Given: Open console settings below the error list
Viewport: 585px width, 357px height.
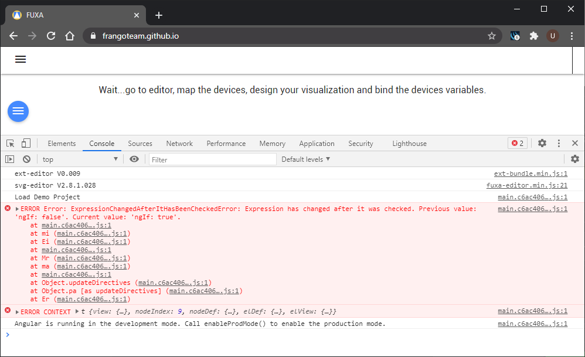Looking at the screenshot, I should tap(574, 159).
